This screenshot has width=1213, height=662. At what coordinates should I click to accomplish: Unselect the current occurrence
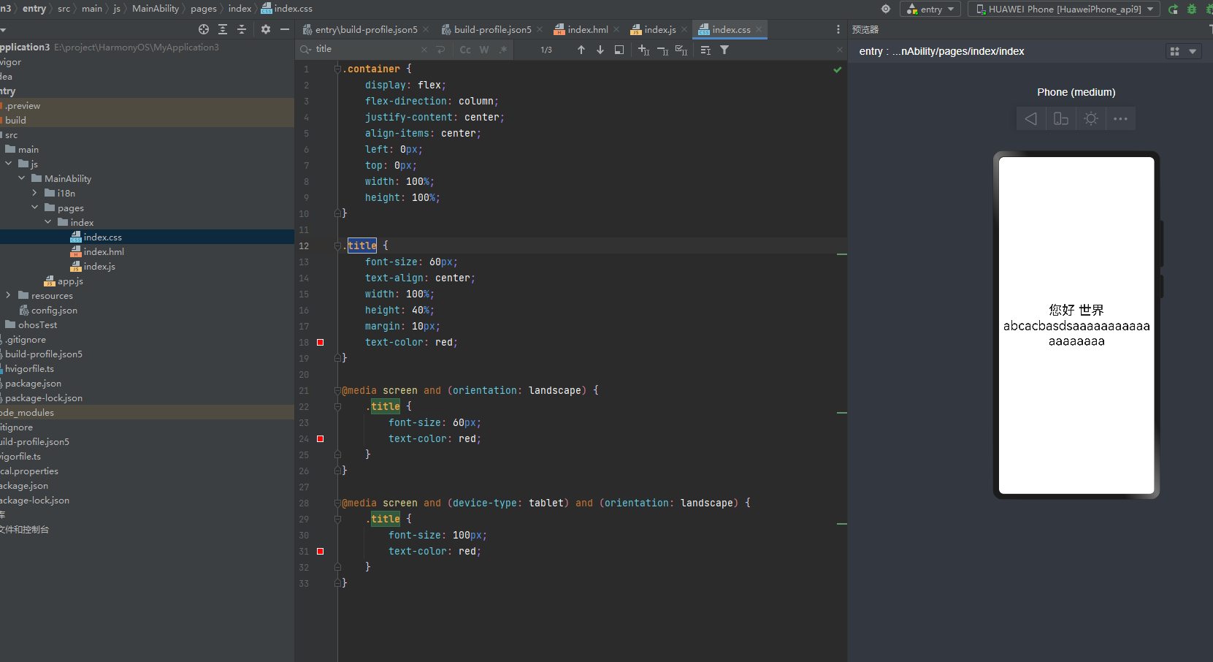662,50
